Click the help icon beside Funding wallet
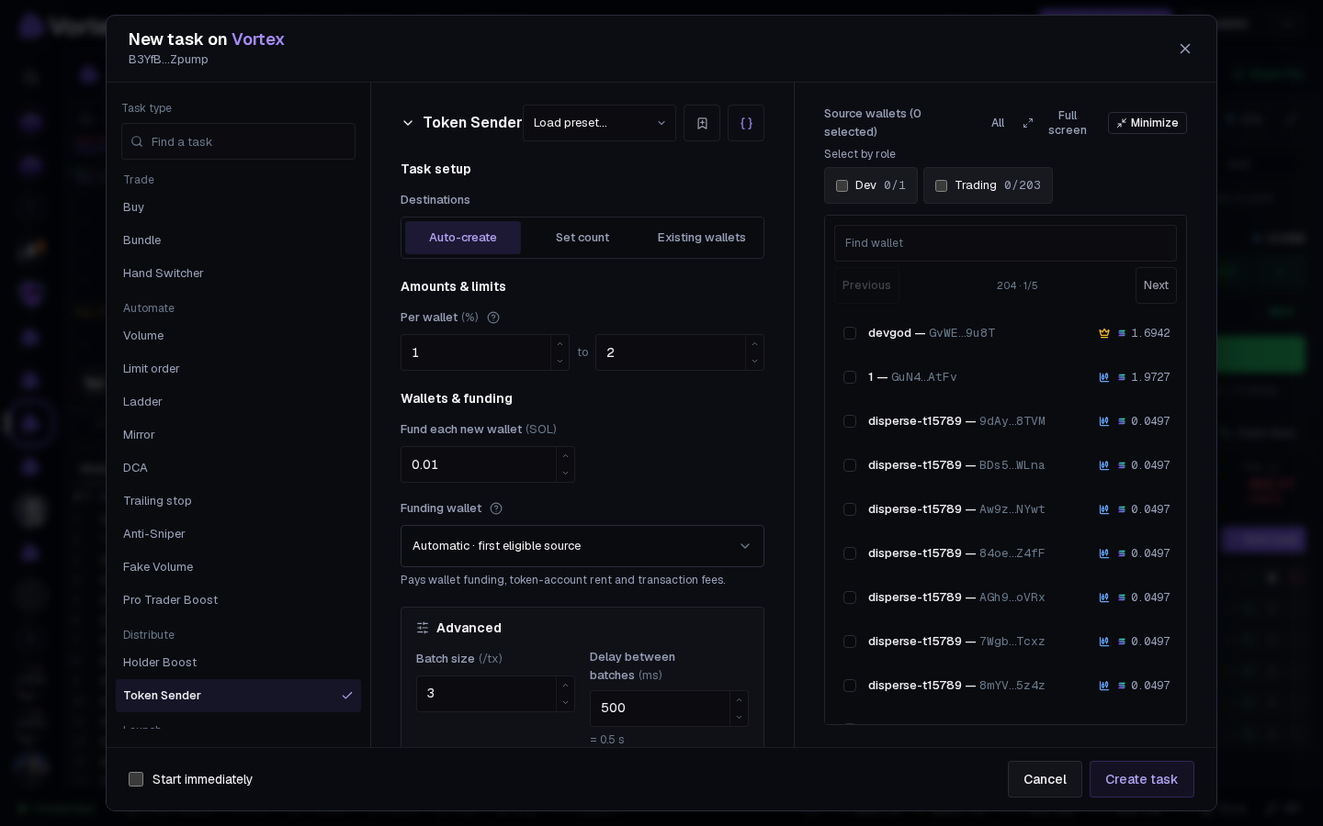The width and height of the screenshot is (1323, 826). [x=496, y=508]
